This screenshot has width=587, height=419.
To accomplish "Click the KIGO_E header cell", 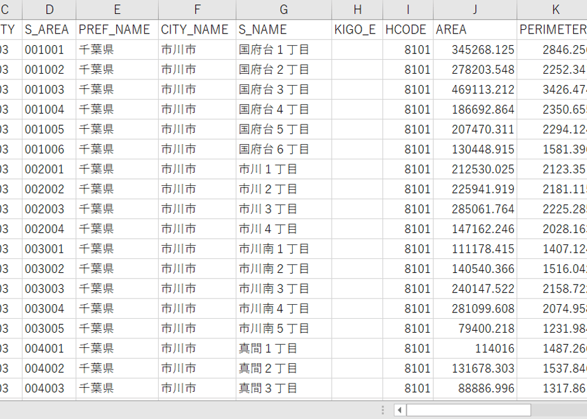I will [x=357, y=30].
